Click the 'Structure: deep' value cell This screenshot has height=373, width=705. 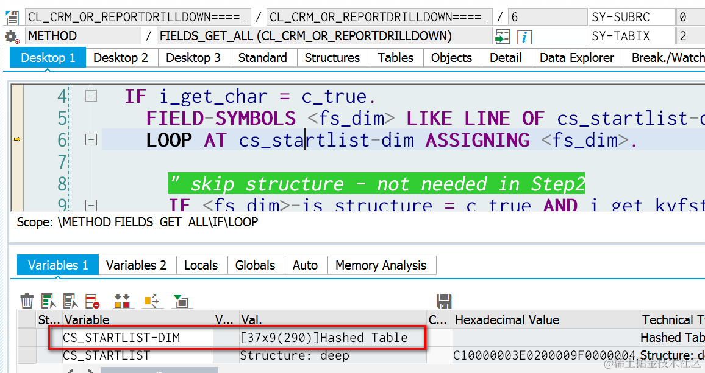[333, 355]
